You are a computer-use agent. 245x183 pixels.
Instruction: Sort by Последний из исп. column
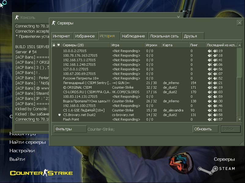point(221,45)
